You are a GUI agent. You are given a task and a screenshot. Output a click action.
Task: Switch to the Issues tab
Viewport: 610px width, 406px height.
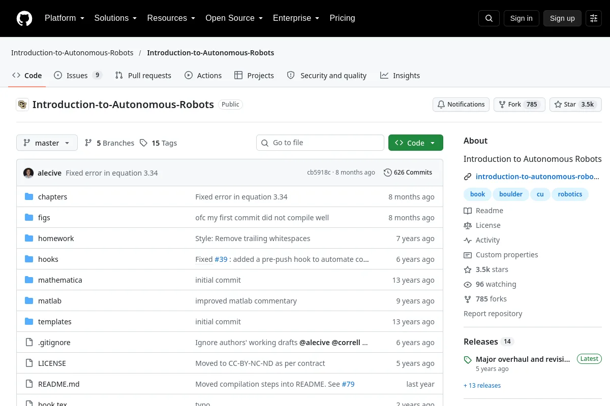pos(78,75)
